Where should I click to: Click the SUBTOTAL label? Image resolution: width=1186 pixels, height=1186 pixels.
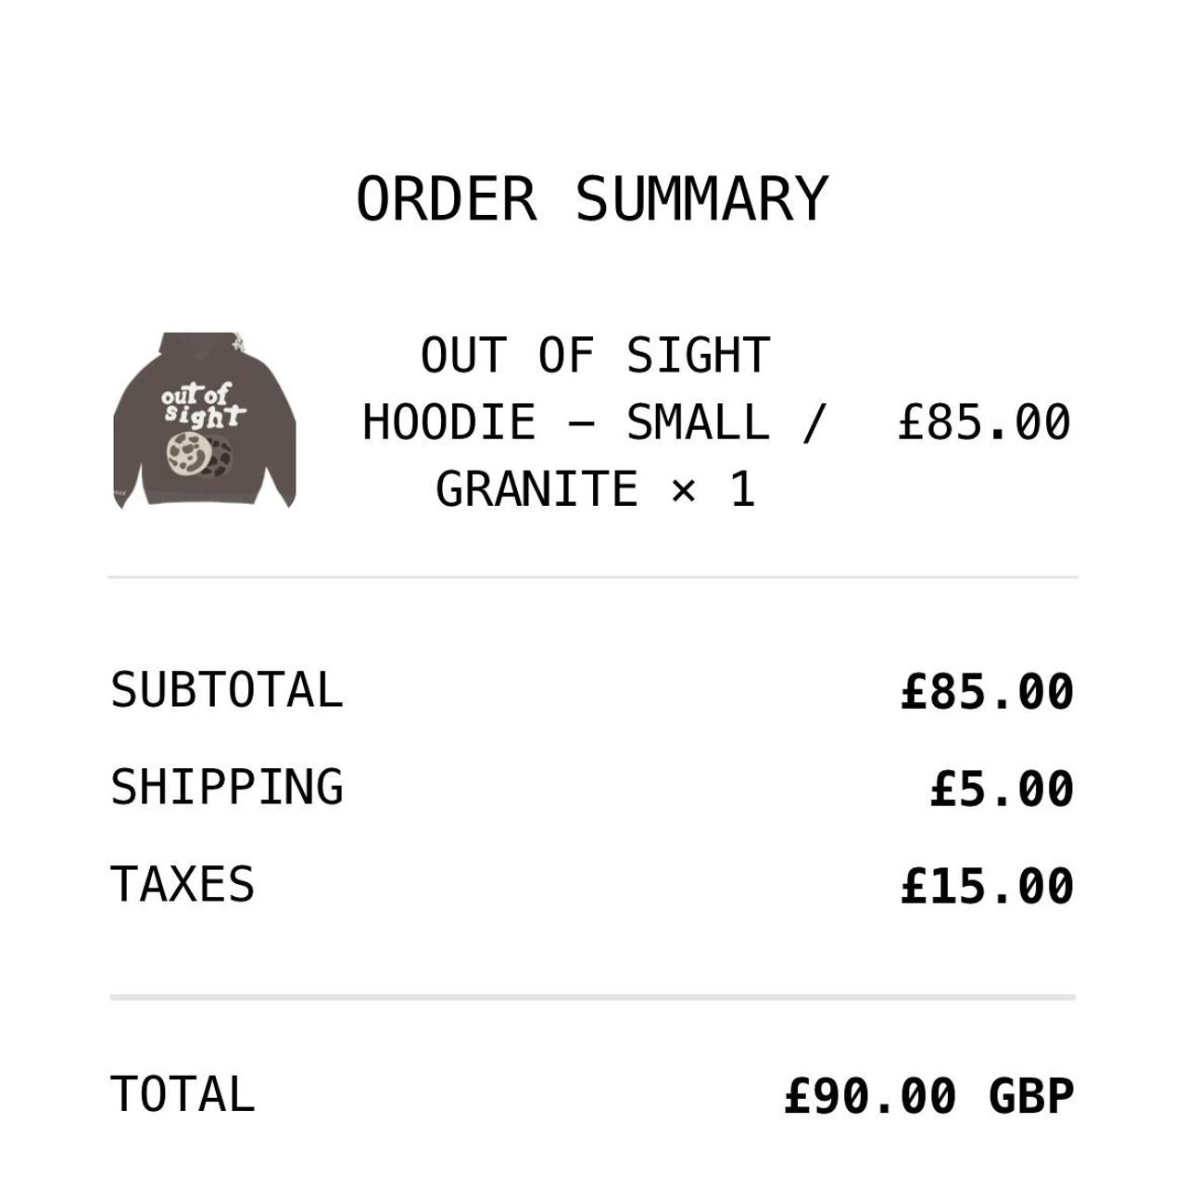pyautogui.click(x=227, y=690)
